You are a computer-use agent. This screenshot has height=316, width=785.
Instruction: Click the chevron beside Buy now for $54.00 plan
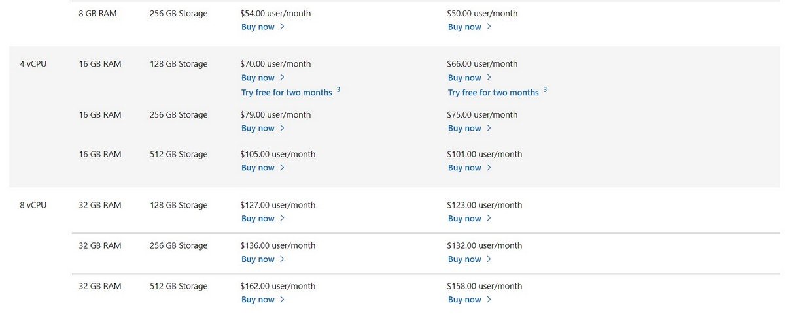click(282, 27)
